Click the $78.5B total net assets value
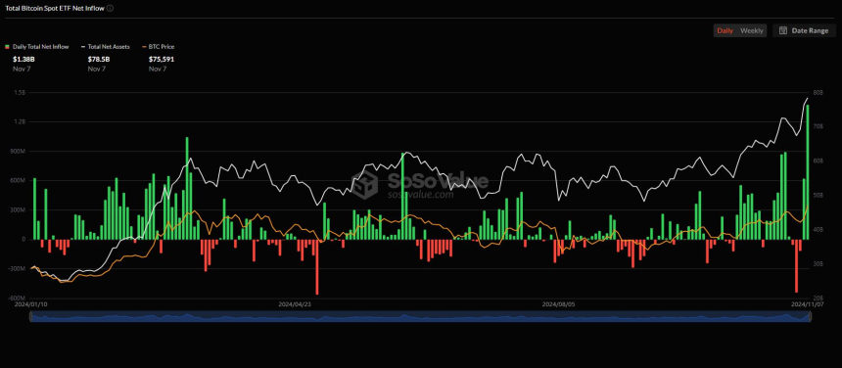 pyautogui.click(x=99, y=59)
